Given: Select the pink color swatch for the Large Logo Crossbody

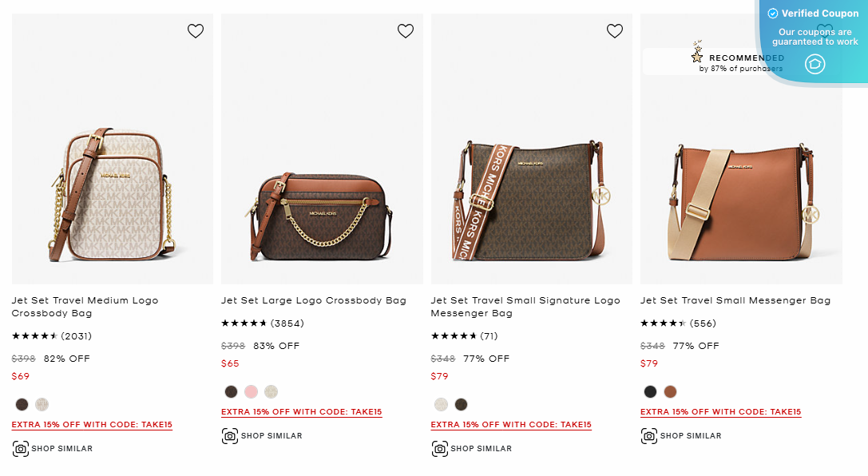Looking at the screenshot, I should 251,391.
